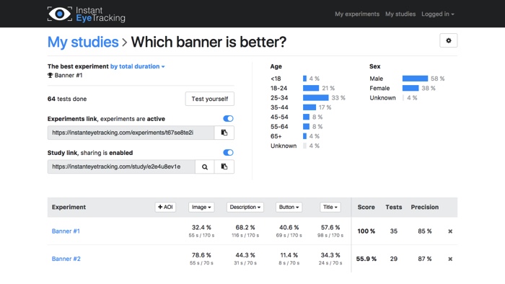Go to My experiments in navbar

coord(357,14)
